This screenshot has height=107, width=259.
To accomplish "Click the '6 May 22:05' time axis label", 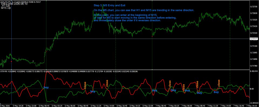I will point(148,106).
